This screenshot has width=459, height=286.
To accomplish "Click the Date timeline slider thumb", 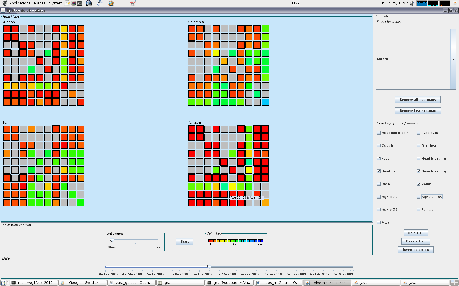I will point(209,267).
